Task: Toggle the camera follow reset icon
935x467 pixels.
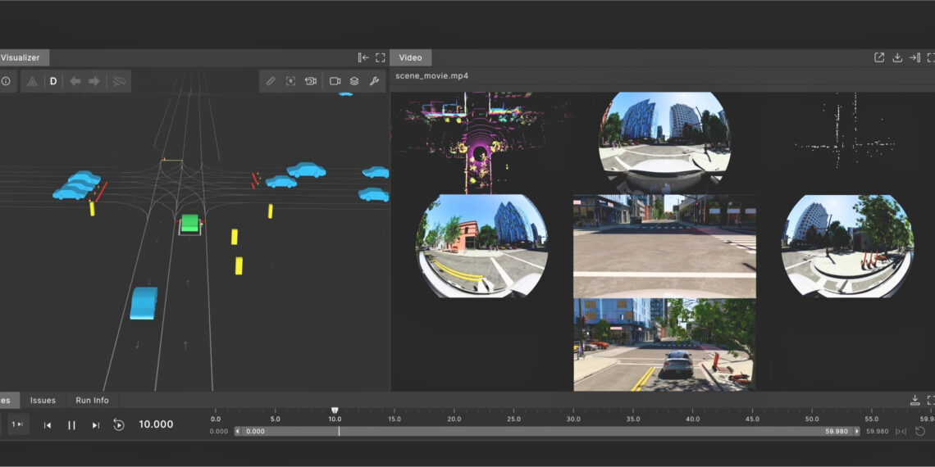Action: click(311, 81)
